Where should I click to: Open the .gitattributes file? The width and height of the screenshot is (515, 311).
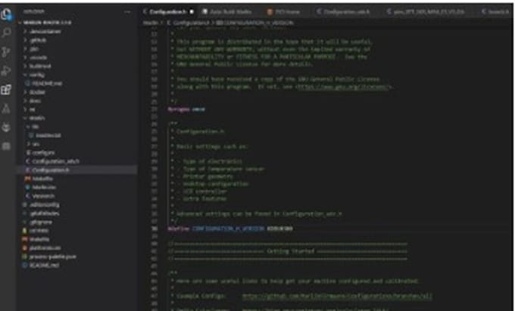coord(45,213)
